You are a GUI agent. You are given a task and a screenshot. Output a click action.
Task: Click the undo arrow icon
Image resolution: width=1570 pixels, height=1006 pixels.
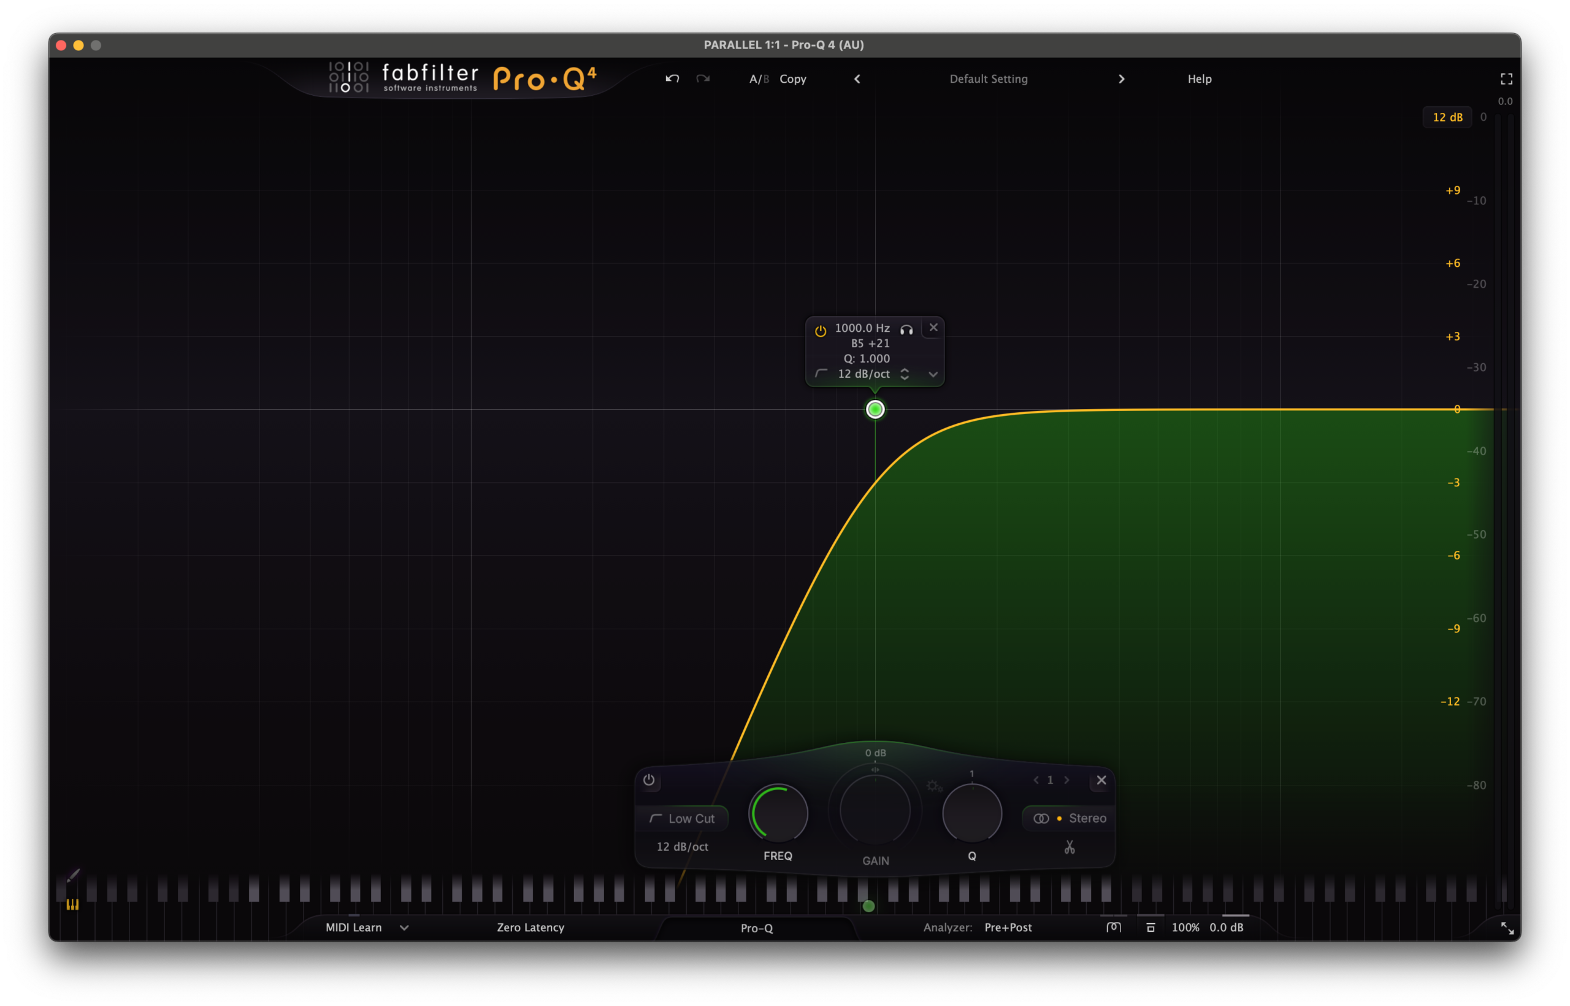click(672, 79)
